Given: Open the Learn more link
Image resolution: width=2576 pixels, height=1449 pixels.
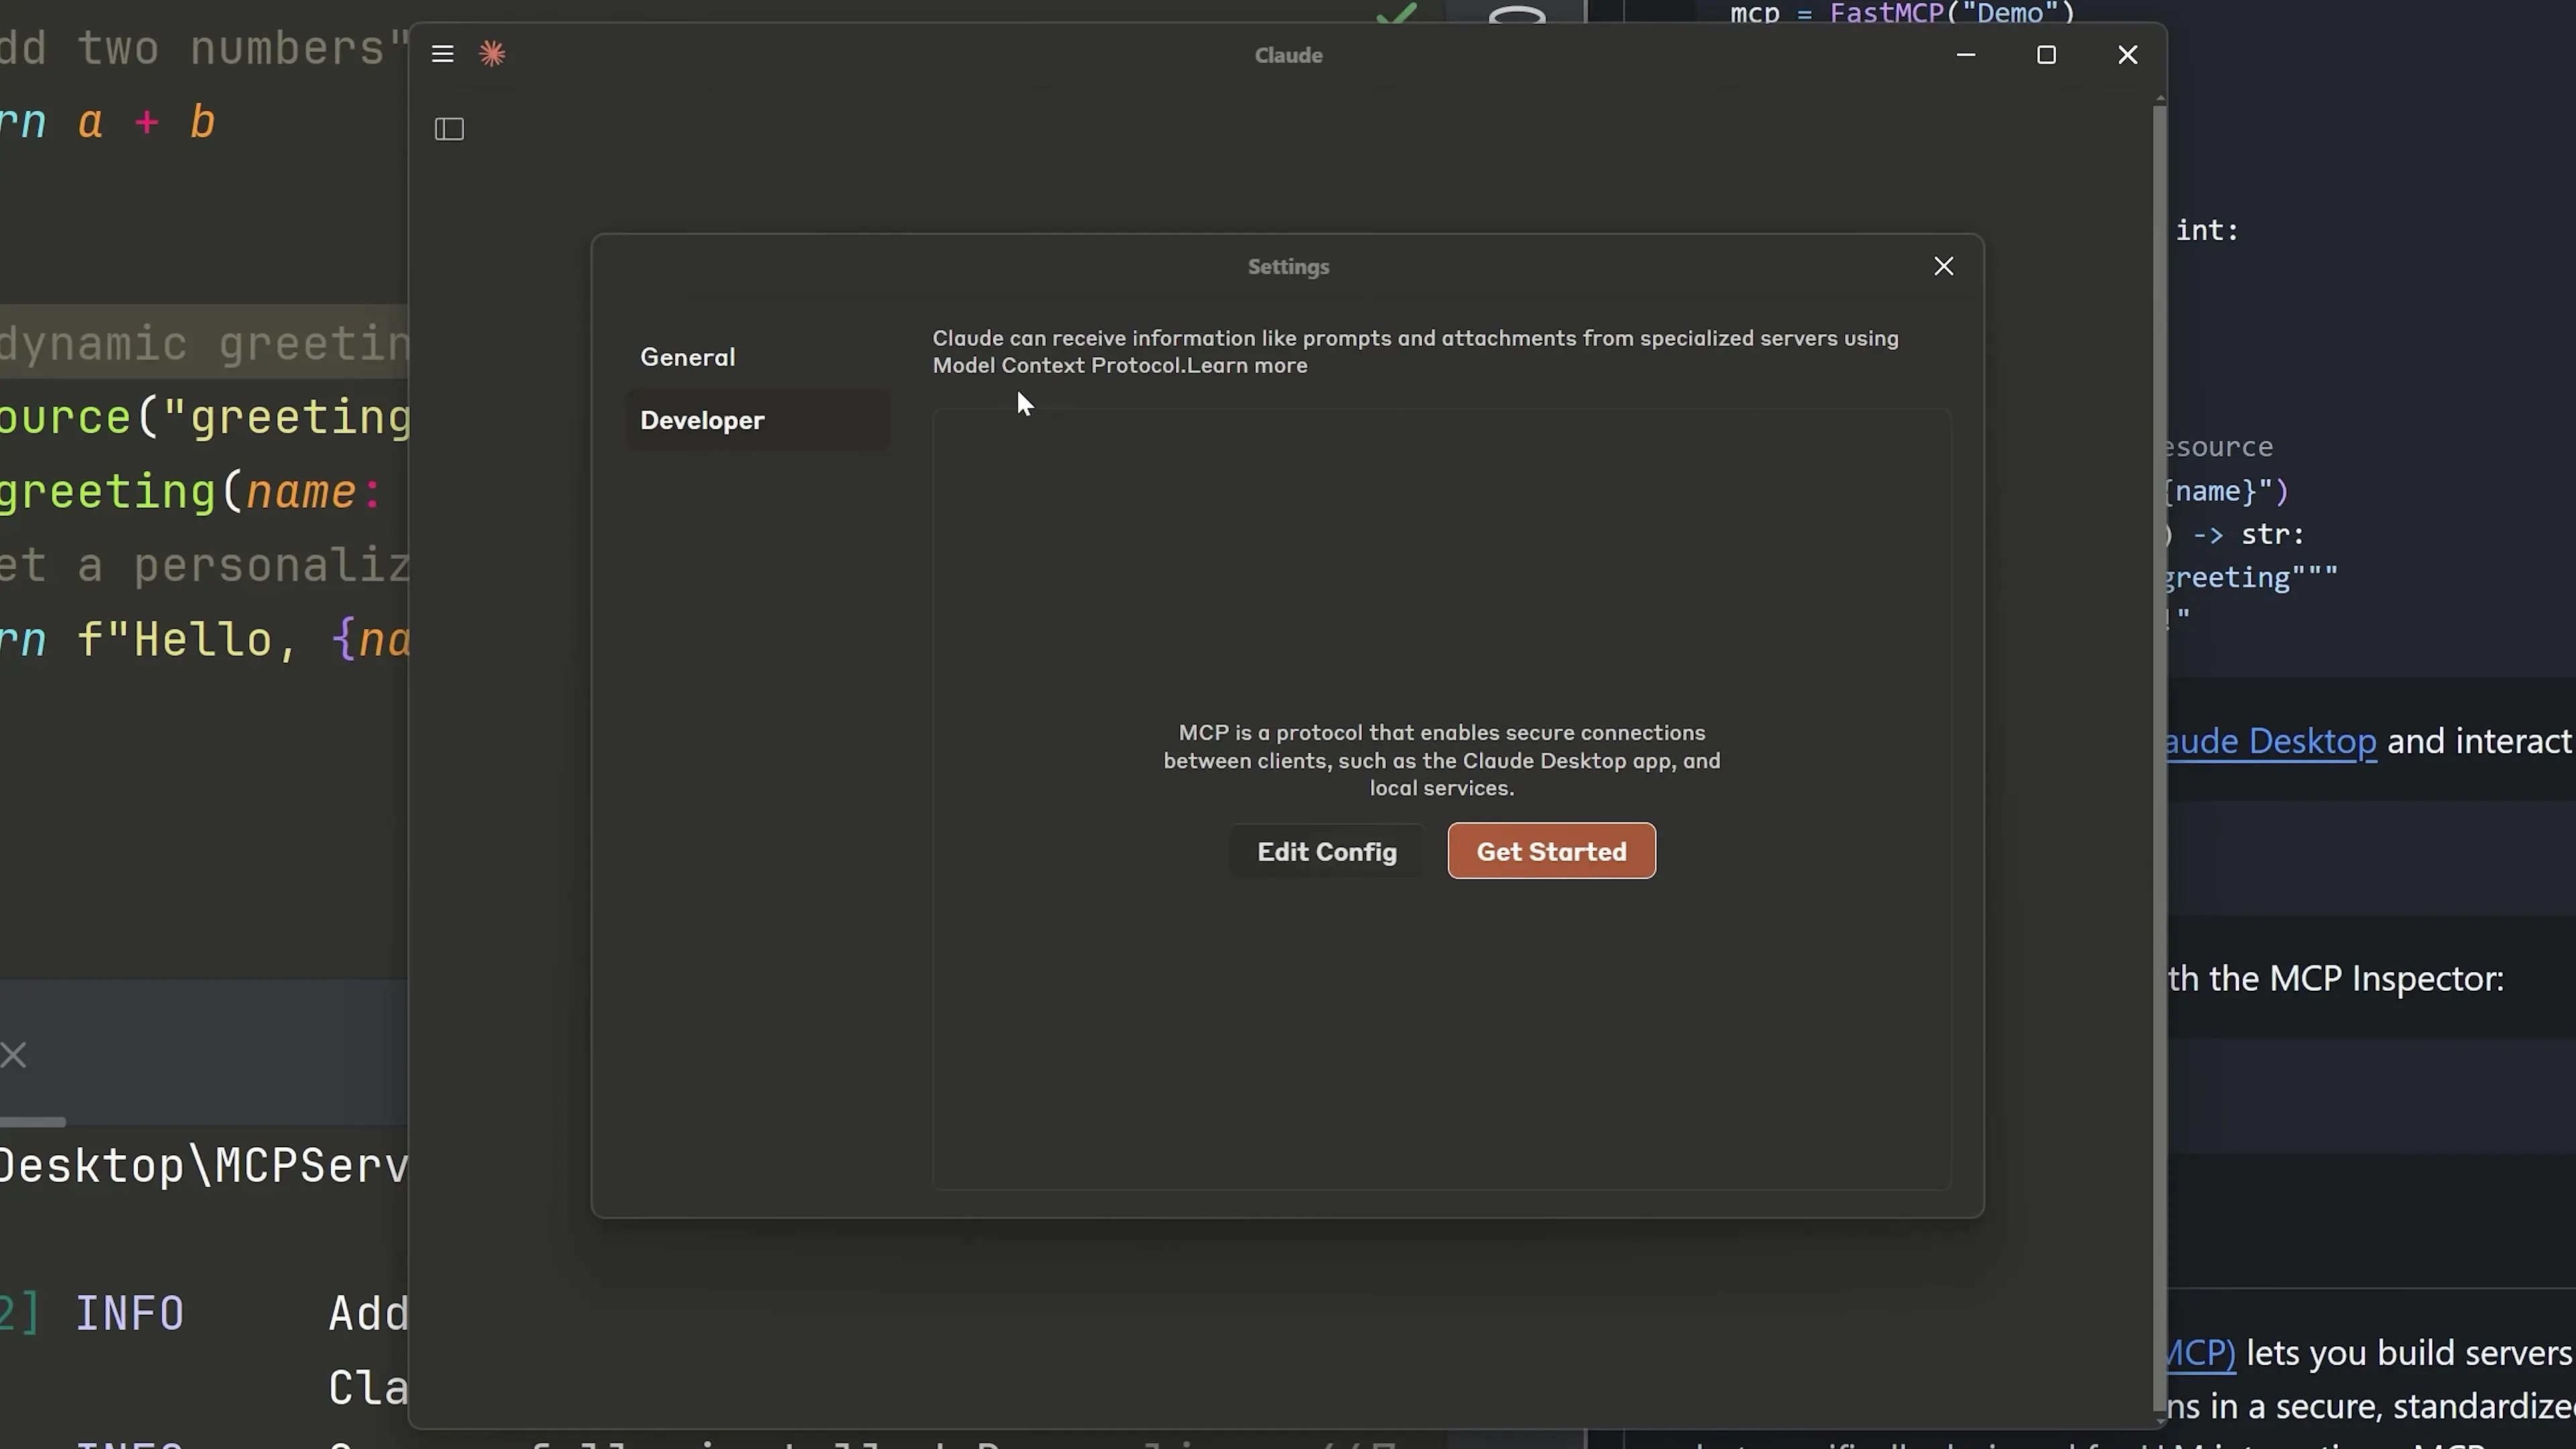Looking at the screenshot, I should point(1247,366).
